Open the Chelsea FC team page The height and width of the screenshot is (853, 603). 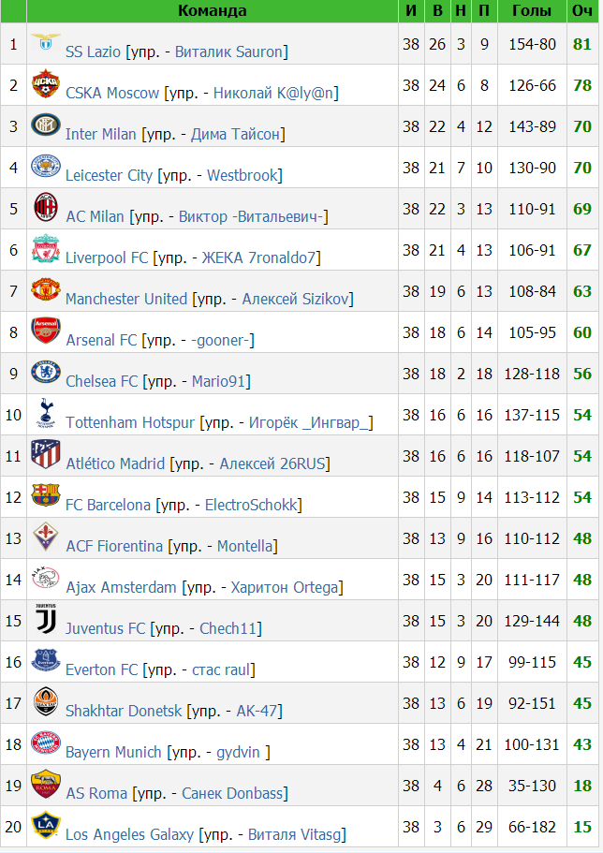coord(102,381)
